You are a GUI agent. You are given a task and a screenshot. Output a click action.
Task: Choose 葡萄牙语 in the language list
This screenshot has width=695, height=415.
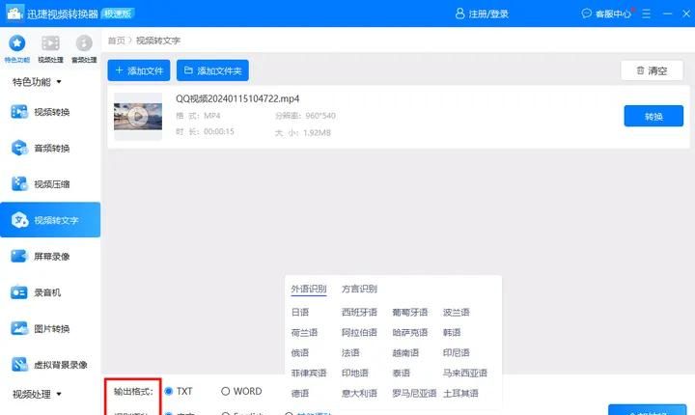[x=409, y=312]
